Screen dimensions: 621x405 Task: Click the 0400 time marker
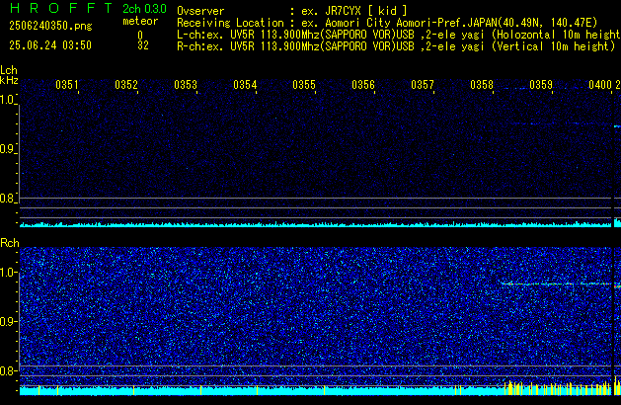coord(600,85)
